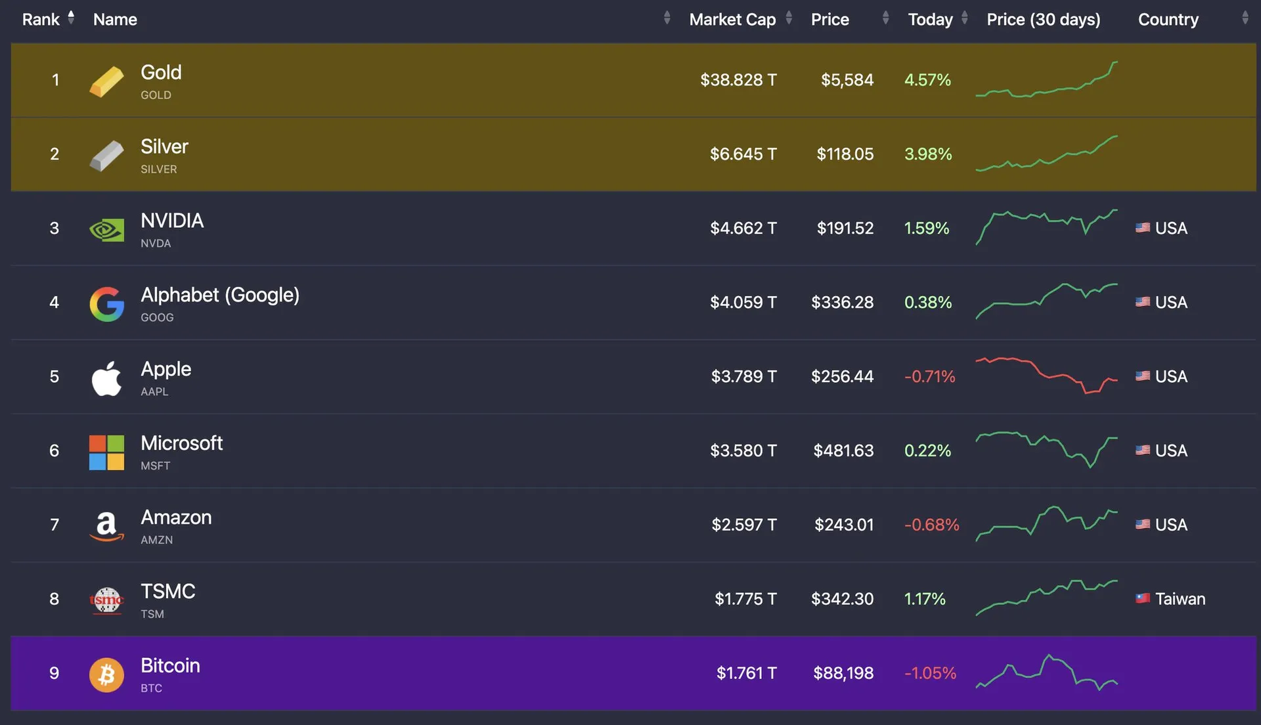The width and height of the screenshot is (1261, 725).
Task: Click the Bitcoin name link
Action: tap(170, 666)
